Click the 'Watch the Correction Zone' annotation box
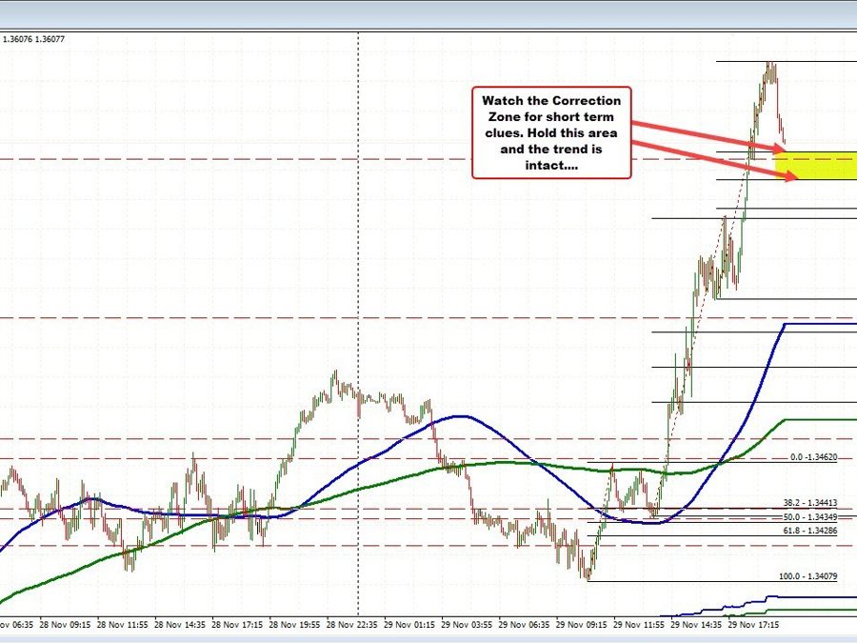Image resolution: width=857 pixels, height=643 pixels. 551,132
